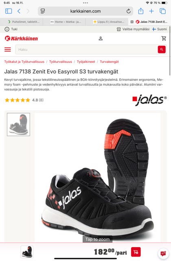Click the red search magnifier button

click(x=162, y=49)
